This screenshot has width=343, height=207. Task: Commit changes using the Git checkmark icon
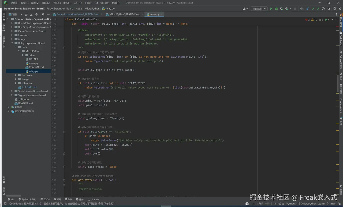(x=313, y=9)
